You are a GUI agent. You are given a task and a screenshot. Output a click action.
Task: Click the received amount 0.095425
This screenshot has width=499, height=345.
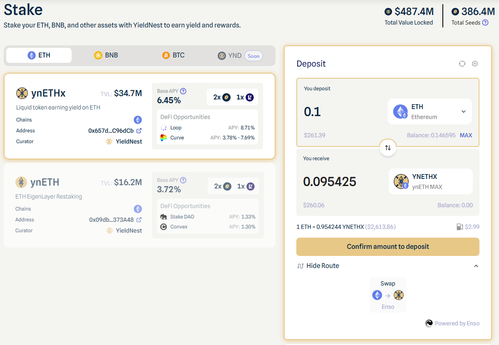coord(330,182)
